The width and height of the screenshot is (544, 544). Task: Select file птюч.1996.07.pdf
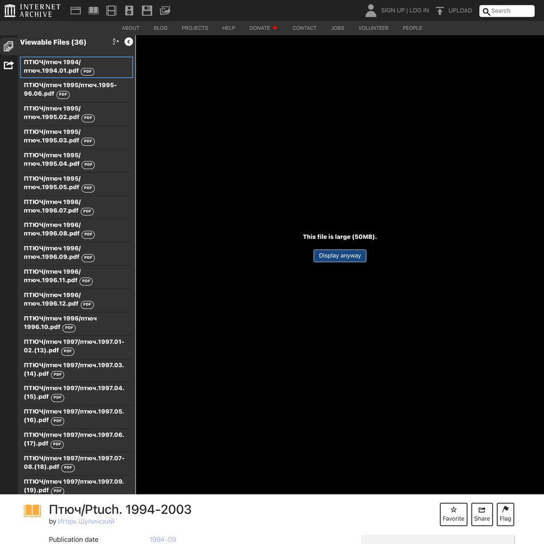coord(76,206)
